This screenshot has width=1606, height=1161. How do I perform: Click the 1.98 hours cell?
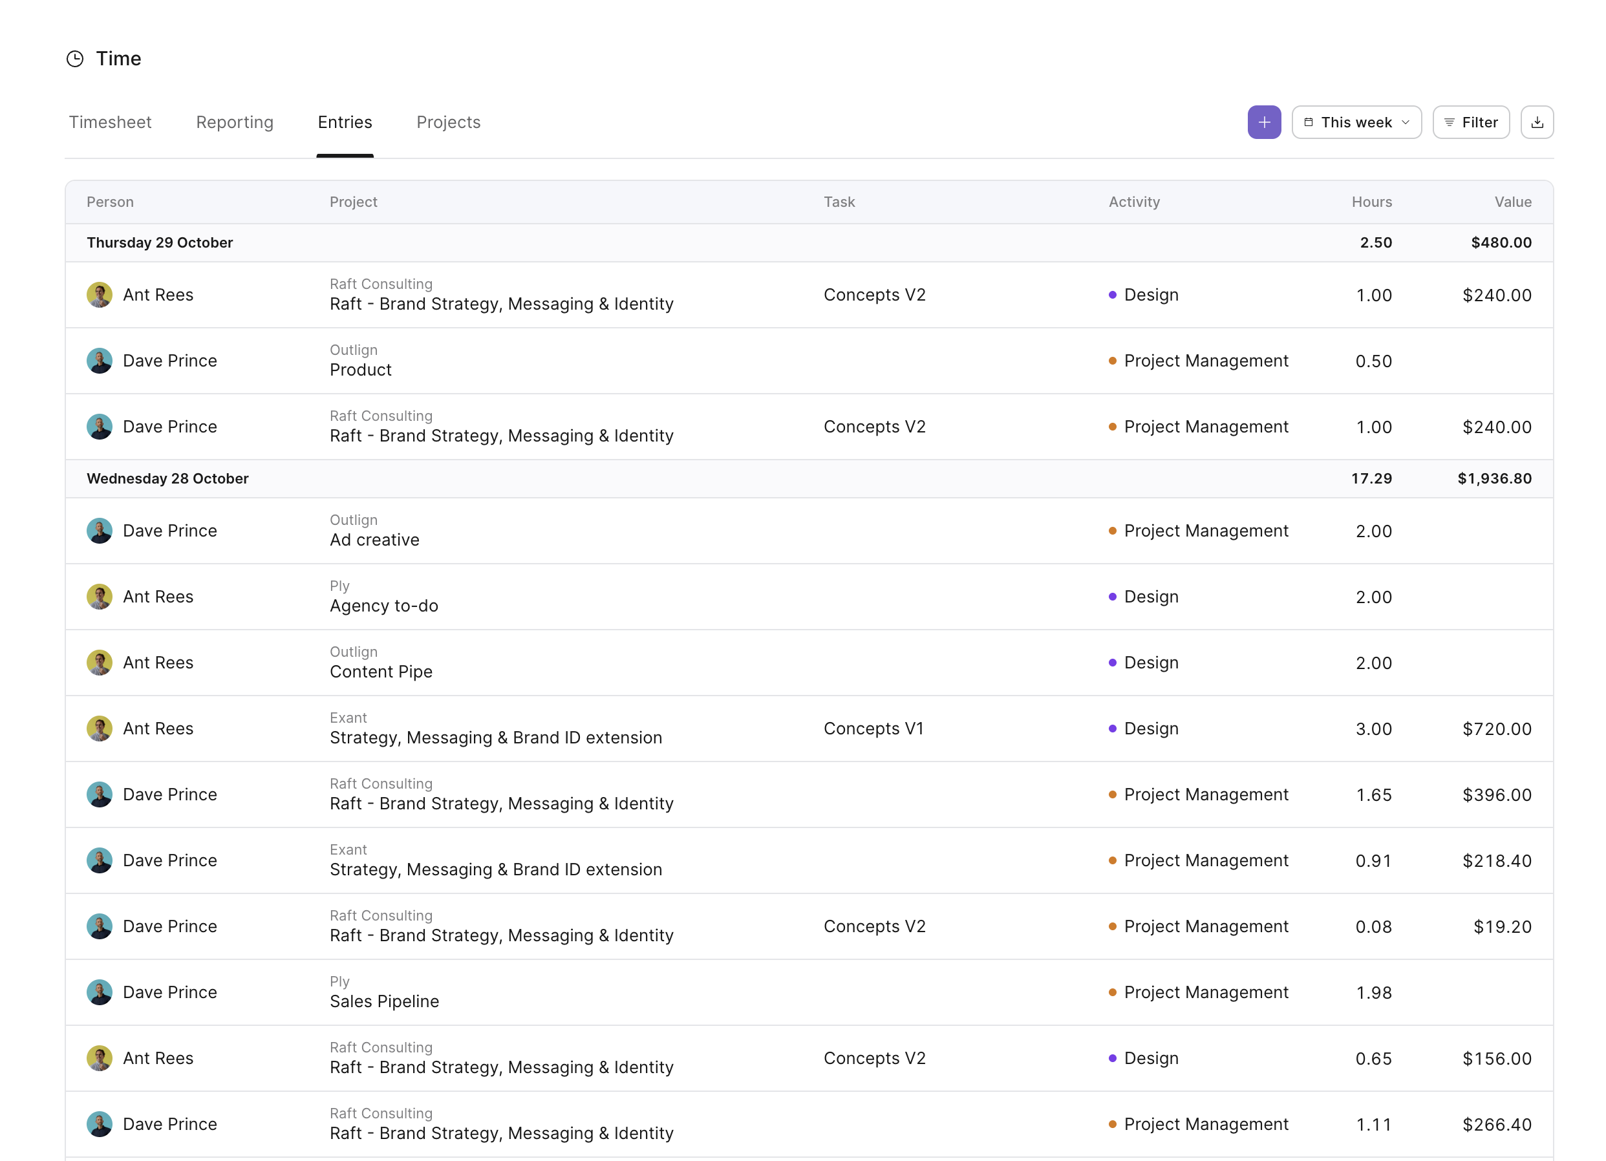pyautogui.click(x=1374, y=992)
